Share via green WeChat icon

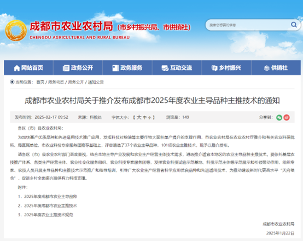point(279,118)
